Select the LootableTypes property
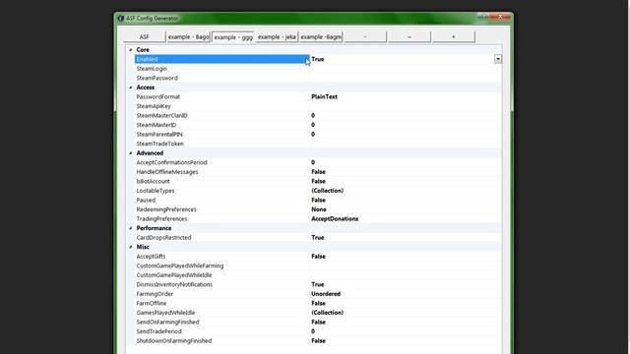 (x=156, y=191)
